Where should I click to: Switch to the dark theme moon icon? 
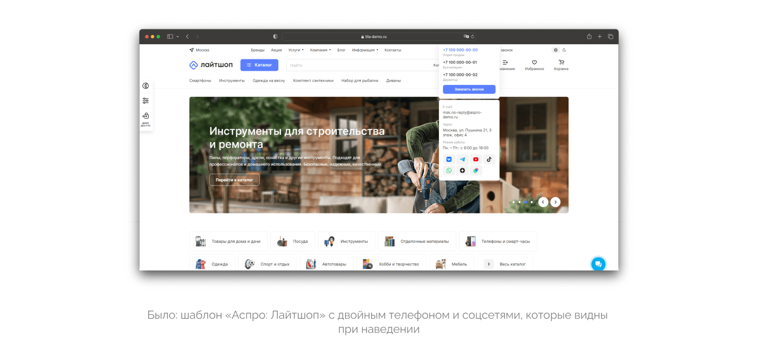point(565,50)
